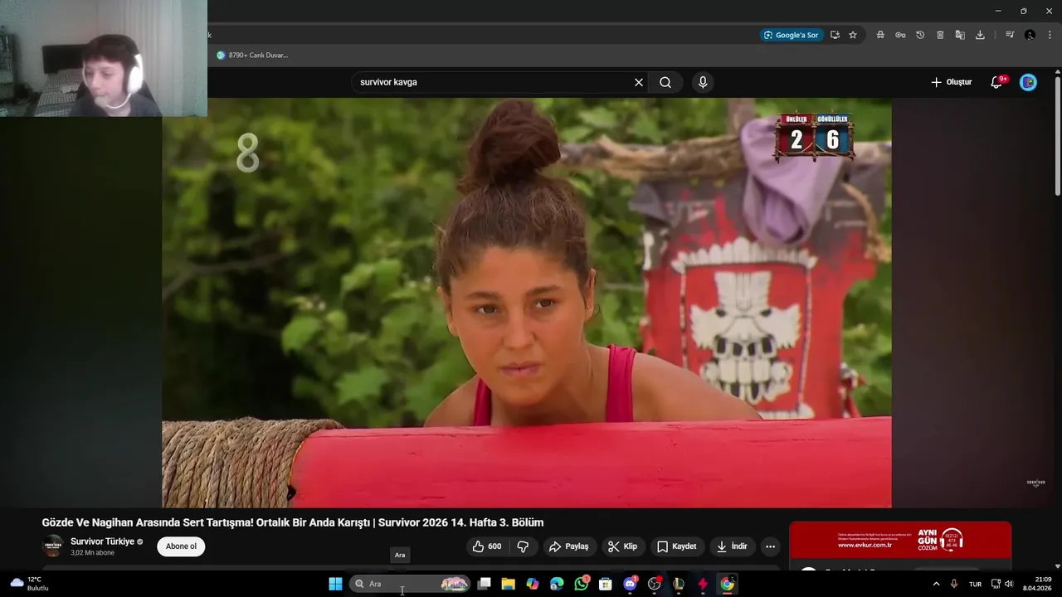Open the network status tray icon
This screenshot has height=597, width=1062.
coord(996,584)
